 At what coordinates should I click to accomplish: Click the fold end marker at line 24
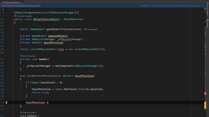(13, 69)
